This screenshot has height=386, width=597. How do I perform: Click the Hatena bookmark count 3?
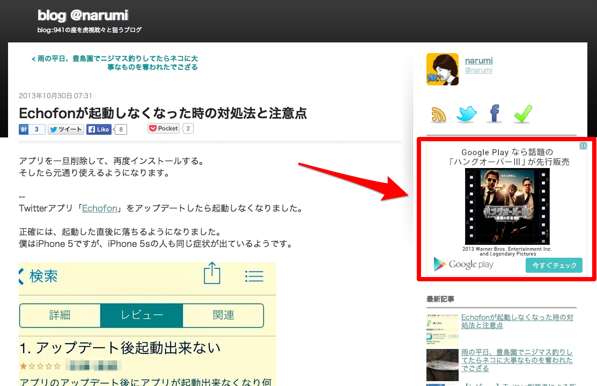[x=37, y=129]
